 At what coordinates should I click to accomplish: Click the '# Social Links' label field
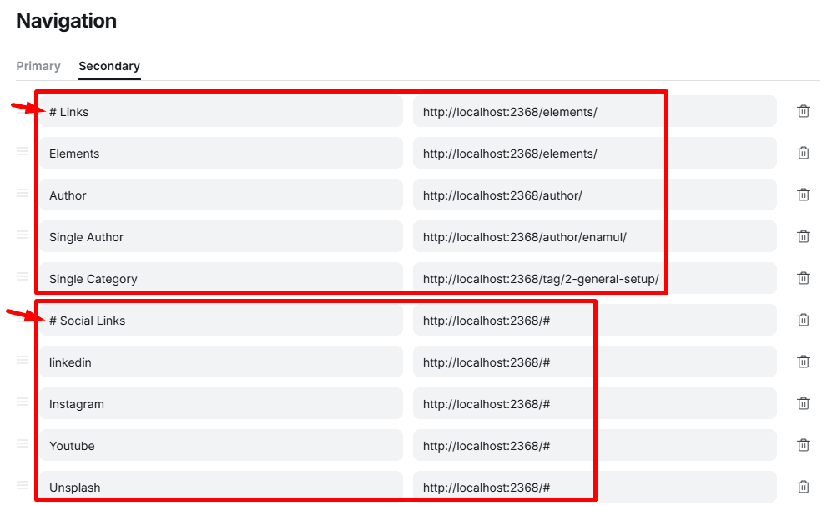[221, 321]
